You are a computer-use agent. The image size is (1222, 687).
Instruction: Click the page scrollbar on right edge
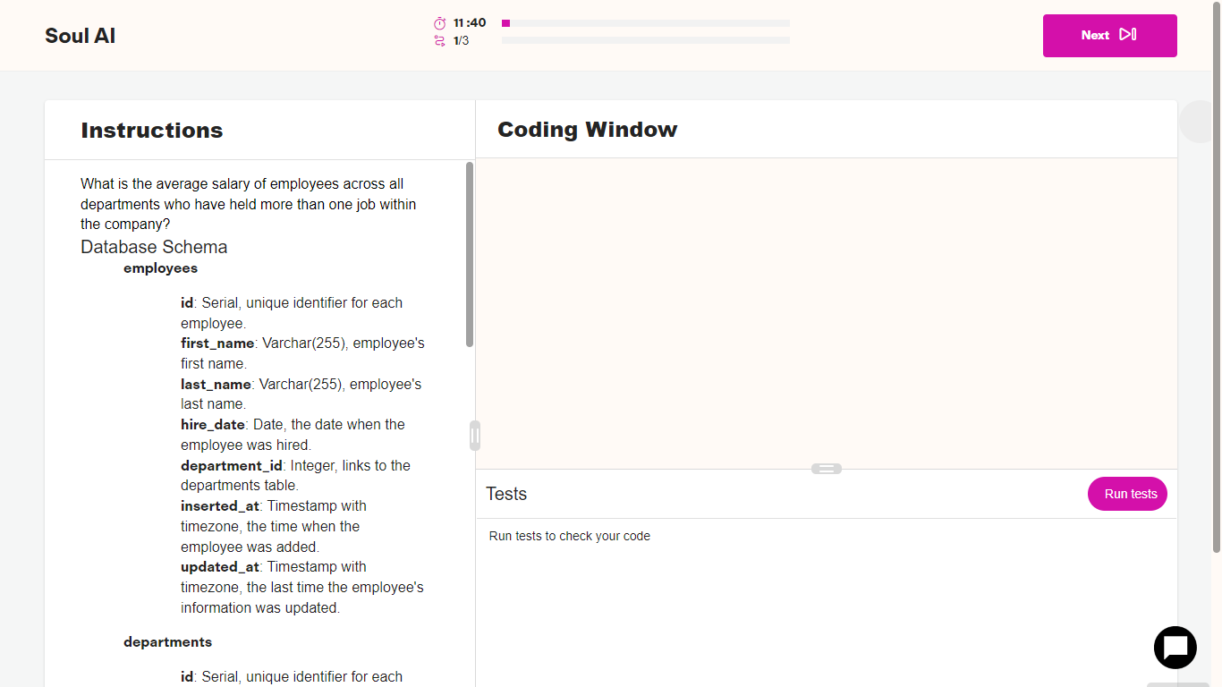(x=1217, y=277)
